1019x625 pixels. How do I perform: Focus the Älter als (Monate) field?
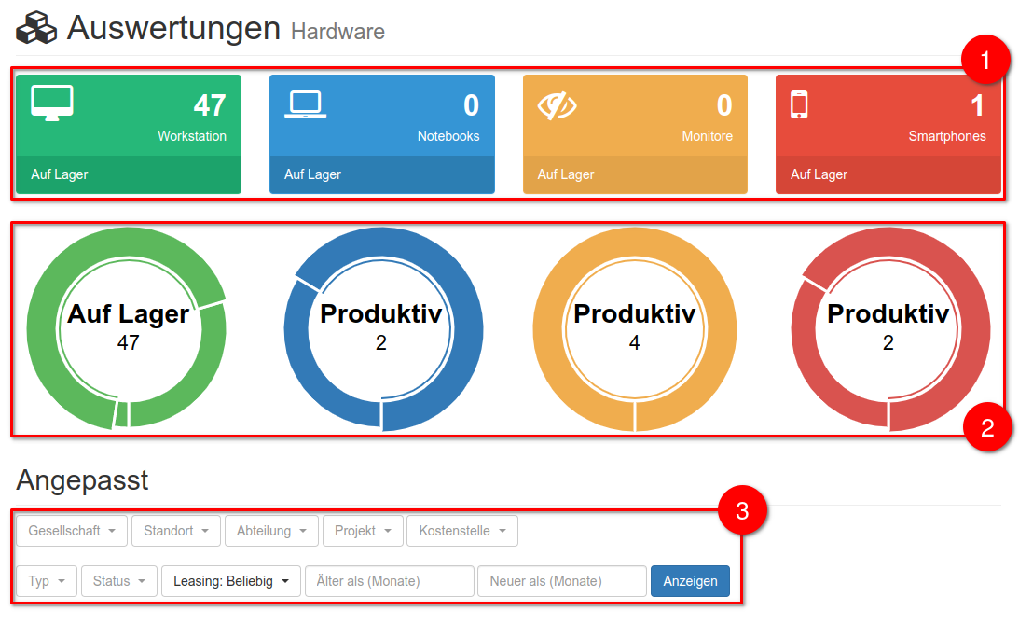389,581
